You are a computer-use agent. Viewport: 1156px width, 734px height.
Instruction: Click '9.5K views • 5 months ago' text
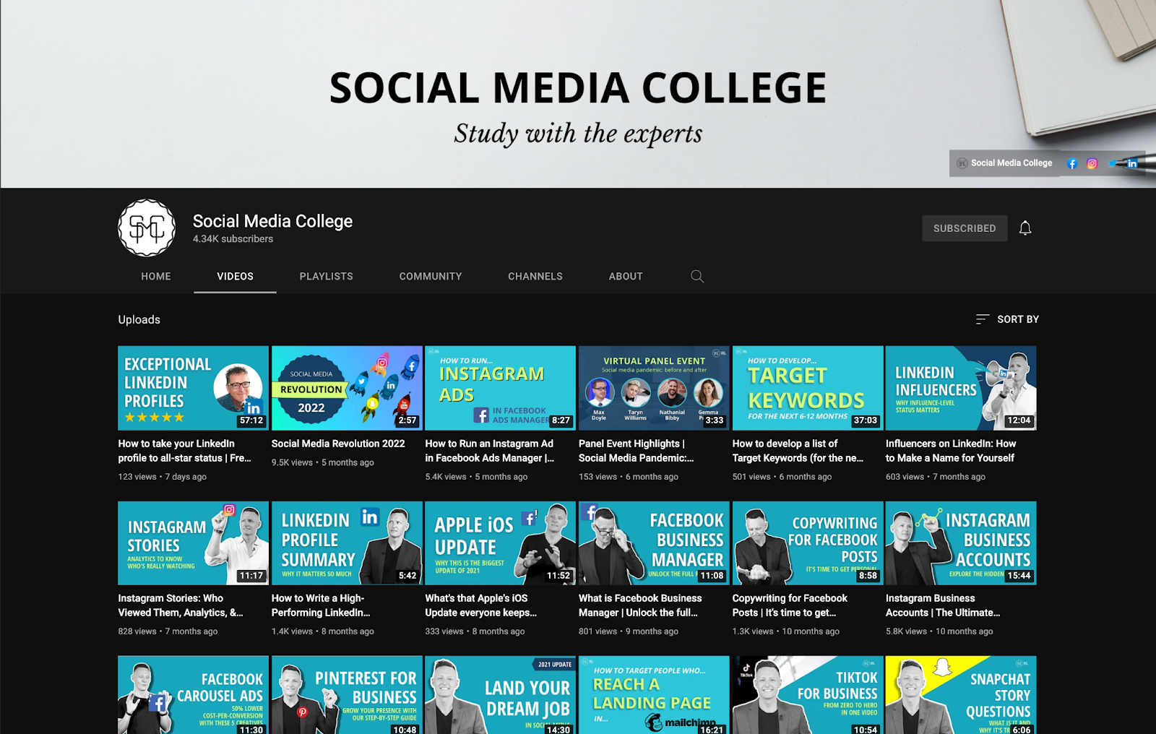(323, 462)
